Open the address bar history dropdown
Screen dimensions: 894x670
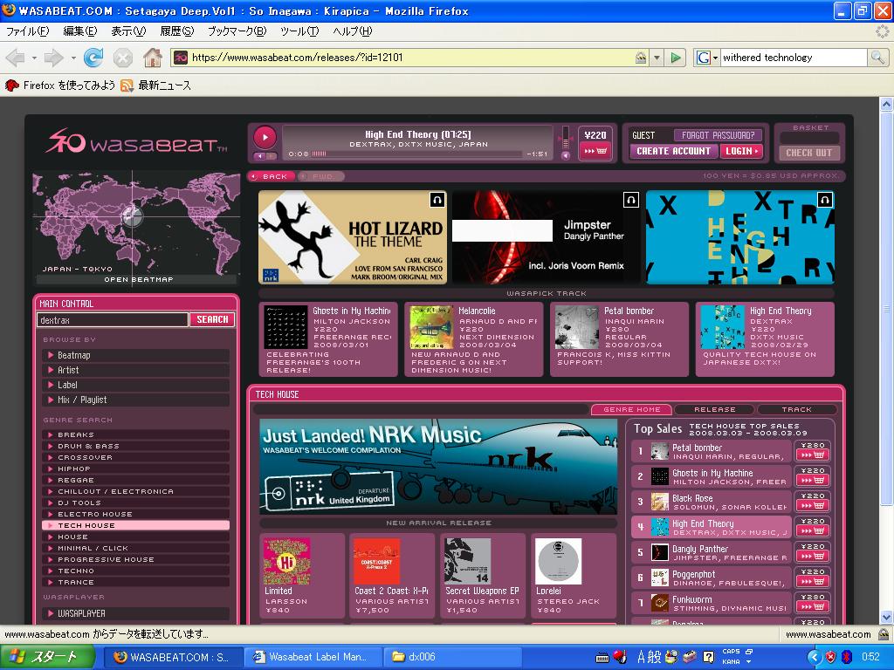(657, 57)
